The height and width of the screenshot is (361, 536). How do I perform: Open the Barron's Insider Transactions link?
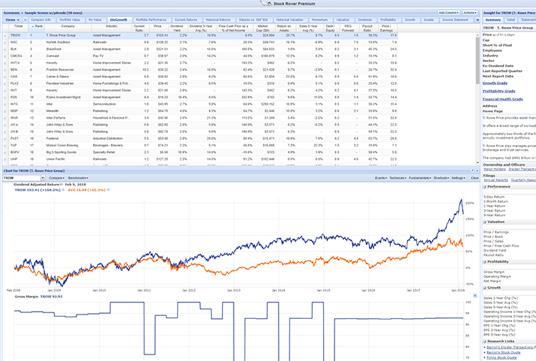pyautogui.click(x=510, y=347)
